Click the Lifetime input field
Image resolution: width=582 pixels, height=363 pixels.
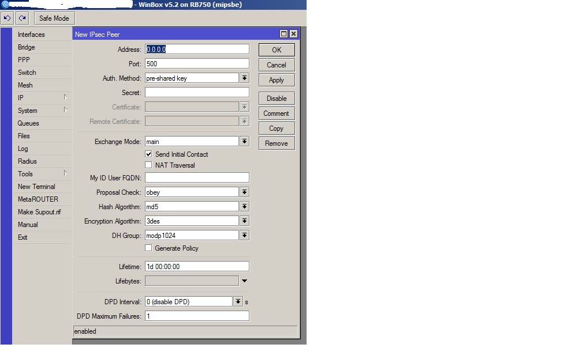197,267
